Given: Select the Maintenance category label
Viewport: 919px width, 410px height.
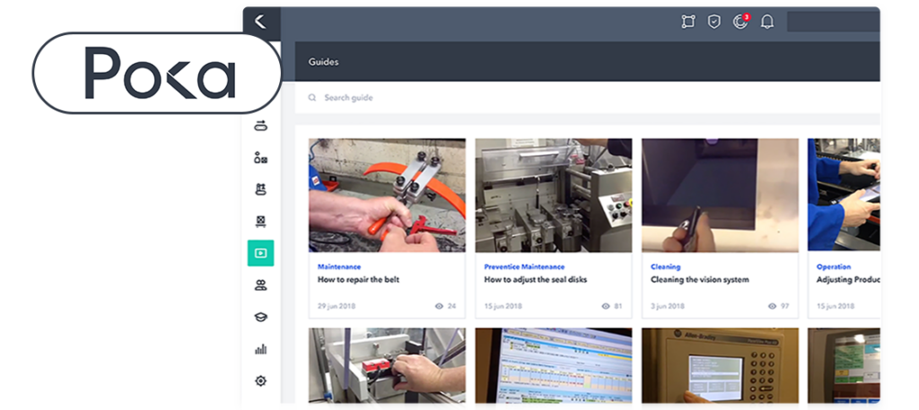Looking at the screenshot, I should [x=339, y=266].
